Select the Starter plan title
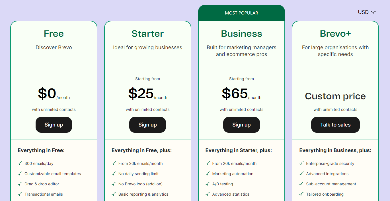Image resolution: width=390 pixels, height=201 pixels. point(147,34)
